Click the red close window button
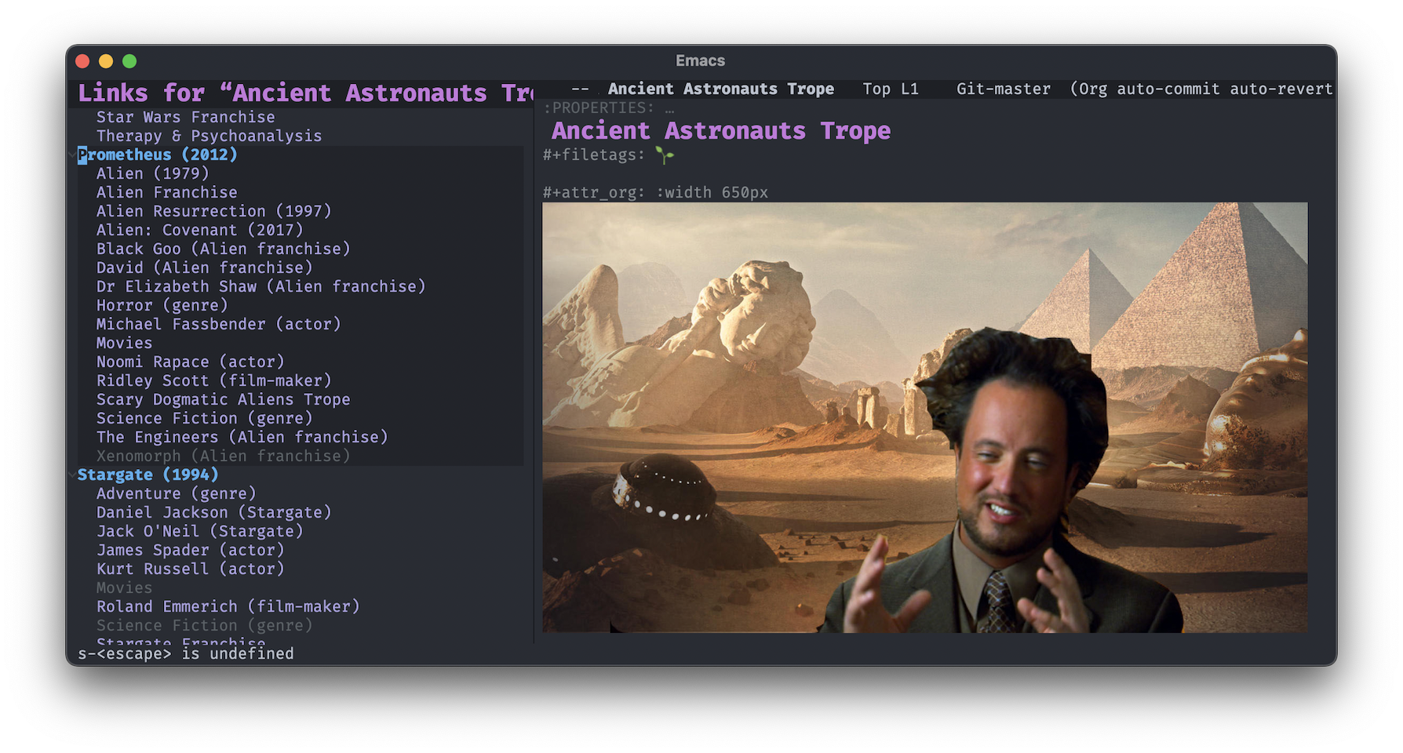The image size is (1403, 753). [82, 61]
